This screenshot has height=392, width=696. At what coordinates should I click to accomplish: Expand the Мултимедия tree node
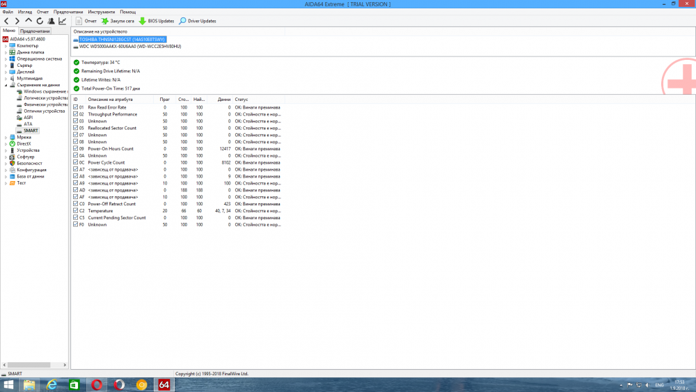tap(6, 78)
